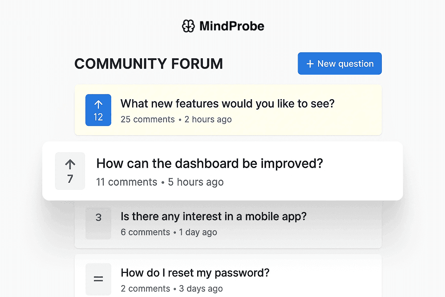View the 25 comments on the features question
This screenshot has height=297, width=445.
148,119
